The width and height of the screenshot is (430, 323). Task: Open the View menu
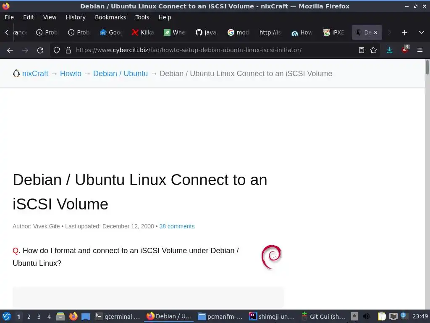pyautogui.click(x=50, y=17)
